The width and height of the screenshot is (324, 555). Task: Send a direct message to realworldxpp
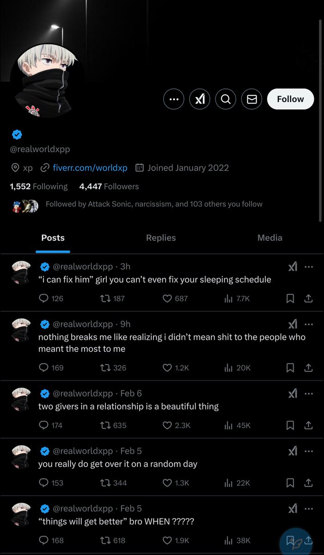(251, 99)
